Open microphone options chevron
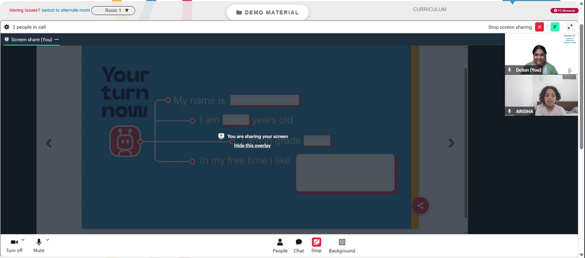The width and height of the screenshot is (585, 258). point(47,240)
